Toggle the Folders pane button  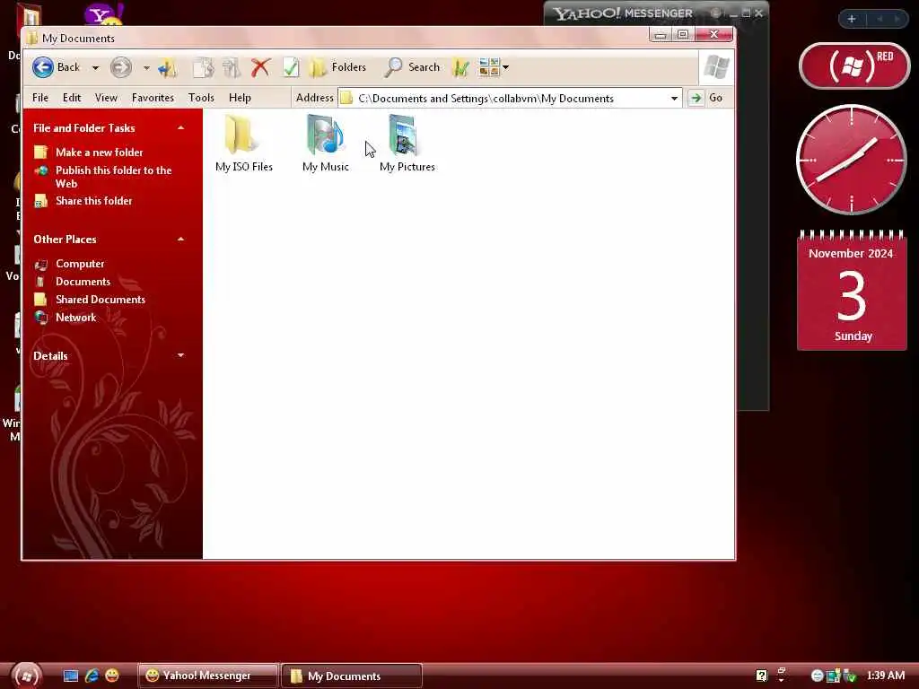point(337,67)
